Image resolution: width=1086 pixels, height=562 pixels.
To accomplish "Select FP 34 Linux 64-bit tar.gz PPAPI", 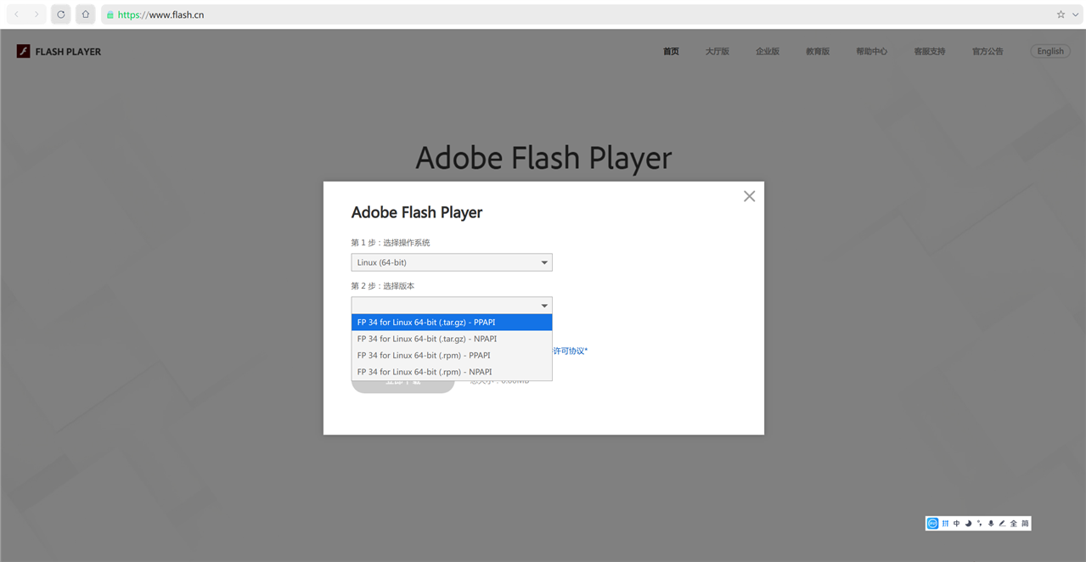I will pyautogui.click(x=452, y=323).
